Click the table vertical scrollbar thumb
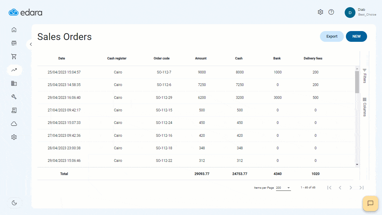 (357, 82)
